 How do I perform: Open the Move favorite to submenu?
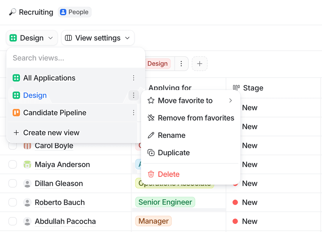point(191,100)
